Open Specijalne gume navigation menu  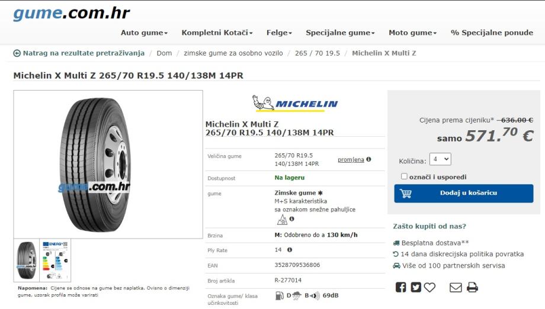click(340, 33)
